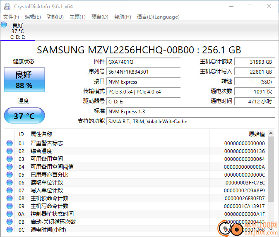279x237 pixels.
Task: Click the standard field NVM Express 1.3
Action: 191,112
